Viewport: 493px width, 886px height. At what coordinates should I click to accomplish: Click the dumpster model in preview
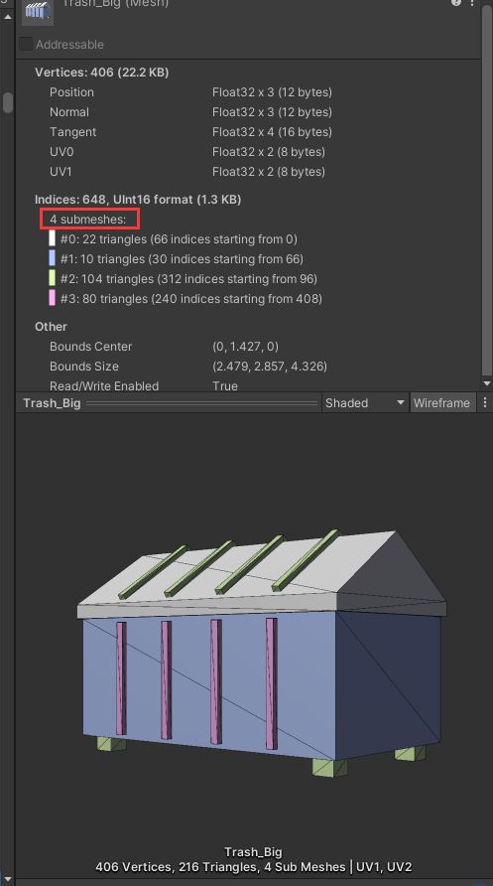[262, 650]
